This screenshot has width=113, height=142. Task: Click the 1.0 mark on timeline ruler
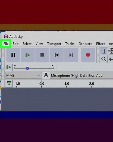(x=67, y=84)
